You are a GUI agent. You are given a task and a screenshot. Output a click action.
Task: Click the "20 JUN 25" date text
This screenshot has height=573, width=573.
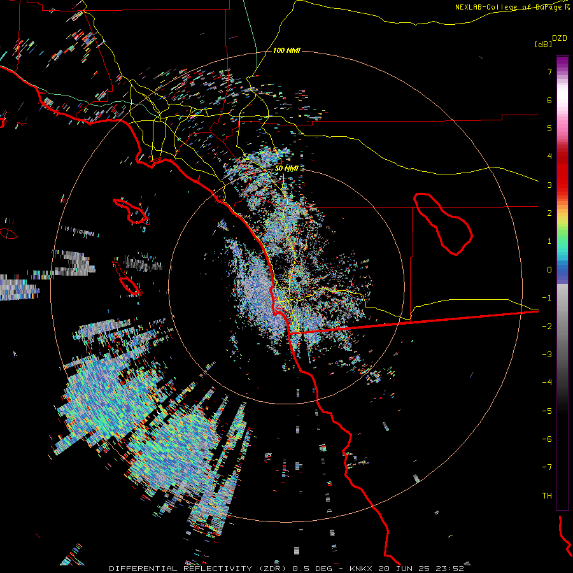coord(404,569)
